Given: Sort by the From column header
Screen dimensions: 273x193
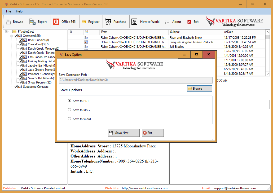Looking at the screenshot, I should pos(134,32).
